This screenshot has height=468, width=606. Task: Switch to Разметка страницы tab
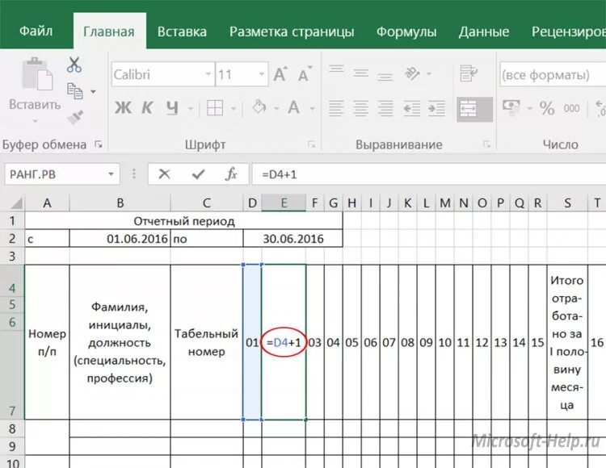292,31
